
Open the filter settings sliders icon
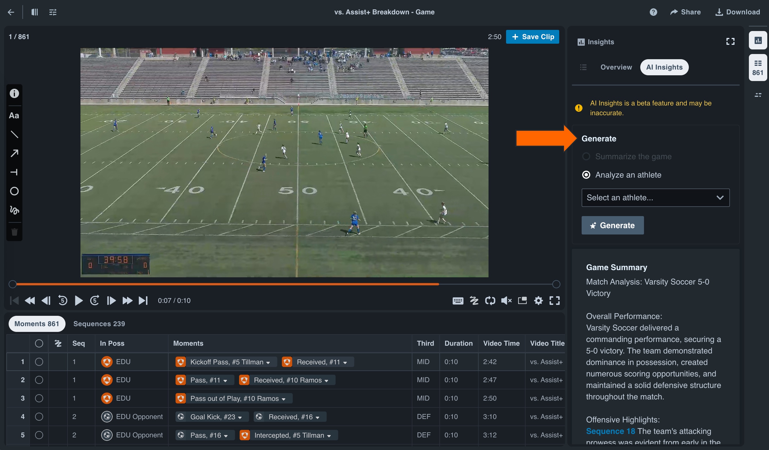click(53, 12)
